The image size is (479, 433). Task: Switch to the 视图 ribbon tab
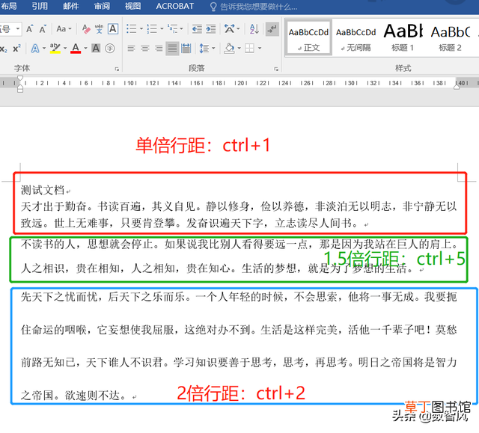(133, 6)
